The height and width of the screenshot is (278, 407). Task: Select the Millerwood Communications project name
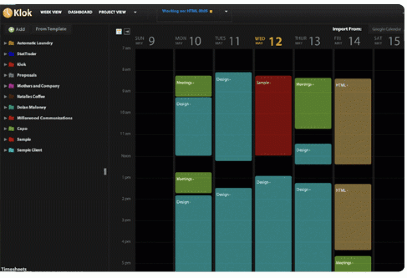(x=45, y=118)
